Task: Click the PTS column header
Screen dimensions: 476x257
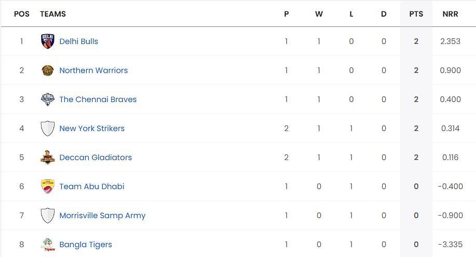Action: pyautogui.click(x=416, y=14)
